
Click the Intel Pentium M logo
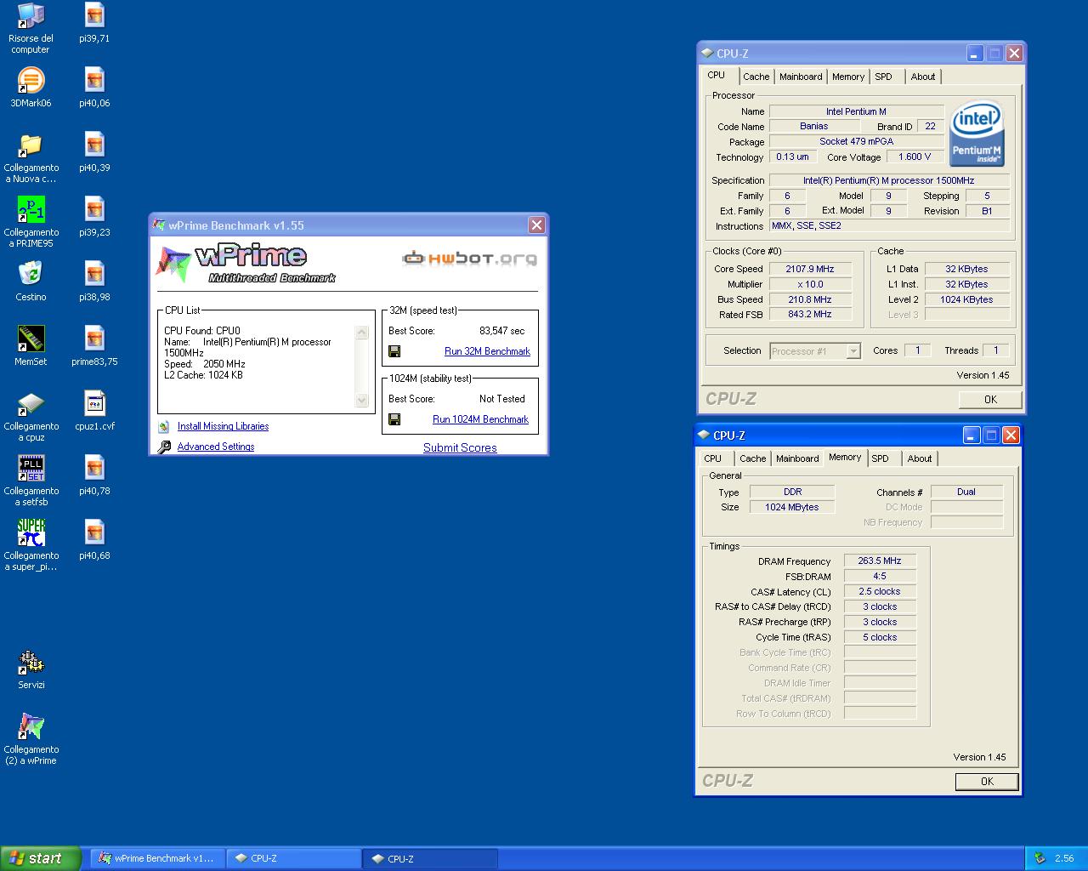(x=977, y=134)
